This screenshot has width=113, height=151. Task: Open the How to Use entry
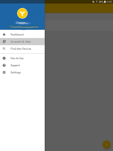tap(22, 58)
